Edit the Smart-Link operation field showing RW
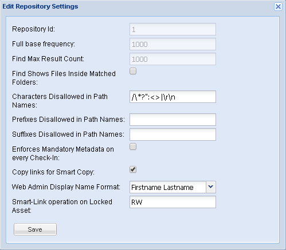Viewport: 286px width, 250px height. (x=173, y=202)
